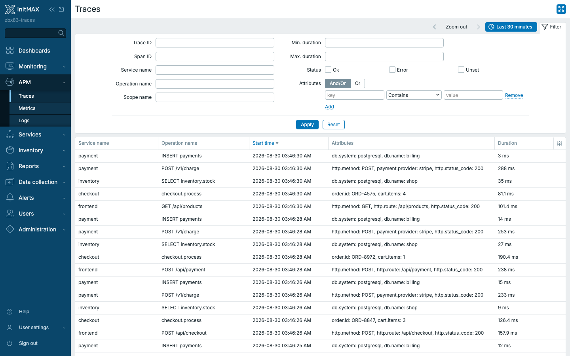
Task: Click the Min. duration input field
Action: pos(384,43)
